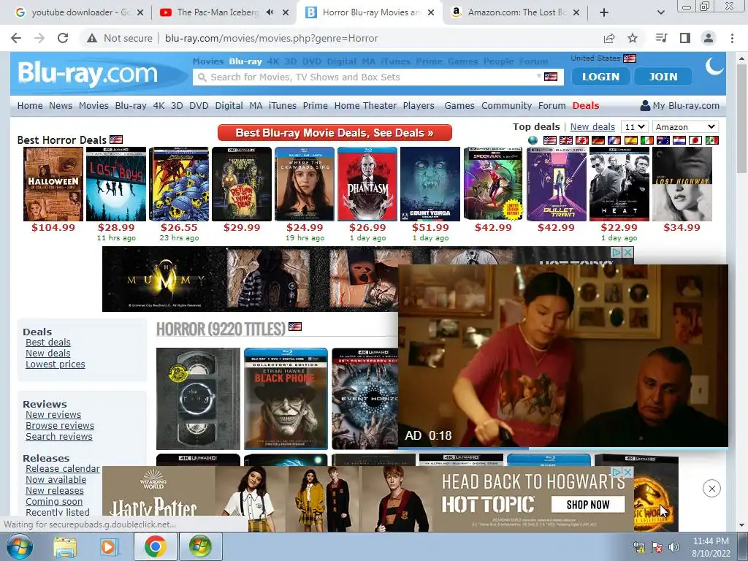Open the Release calendar link
Viewport: 748px width, 561px height.
click(63, 468)
